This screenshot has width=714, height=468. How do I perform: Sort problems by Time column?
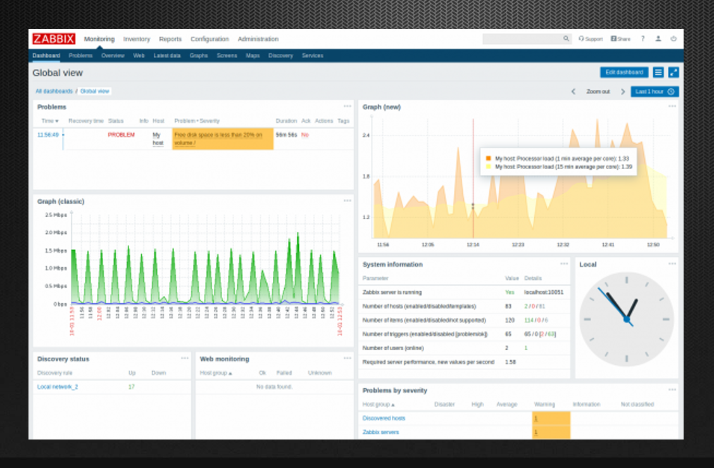point(49,121)
